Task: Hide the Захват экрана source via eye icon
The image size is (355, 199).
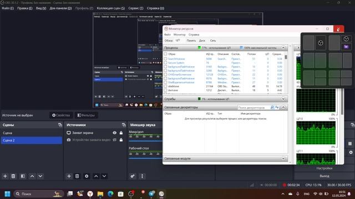Action: [115, 133]
